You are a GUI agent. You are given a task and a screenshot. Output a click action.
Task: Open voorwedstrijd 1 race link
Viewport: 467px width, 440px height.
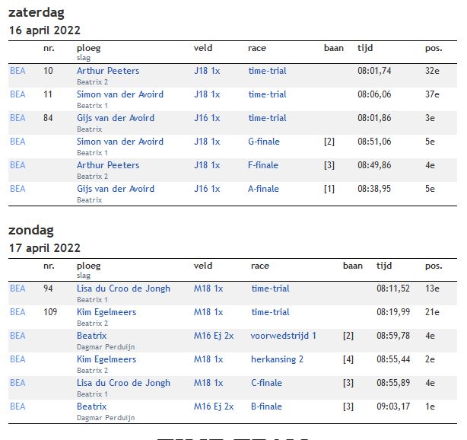(x=283, y=336)
